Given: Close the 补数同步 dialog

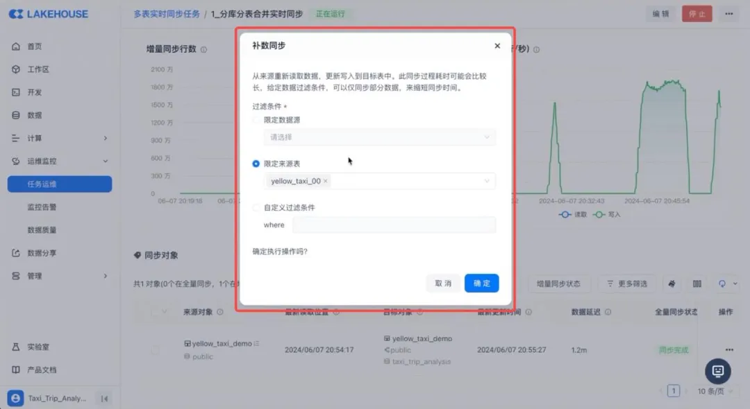Looking at the screenshot, I should tap(497, 46).
